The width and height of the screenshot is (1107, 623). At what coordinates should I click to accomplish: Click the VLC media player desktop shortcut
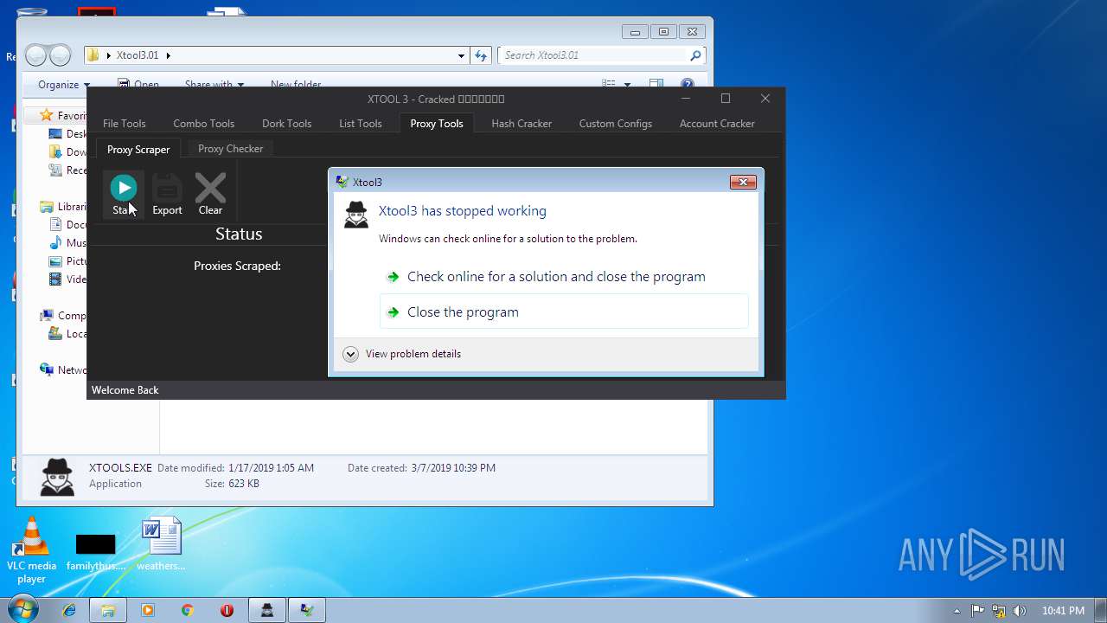click(32, 550)
